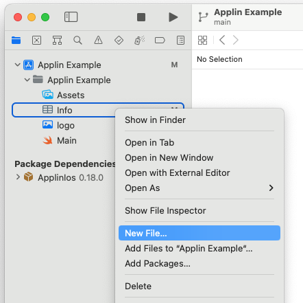Click the No Selection jump bar text
Screen dimensions: 303x303
[x=219, y=59]
